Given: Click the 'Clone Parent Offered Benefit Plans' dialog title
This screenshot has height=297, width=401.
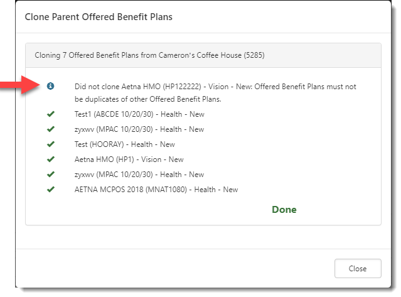Looking at the screenshot, I should [99, 17].
